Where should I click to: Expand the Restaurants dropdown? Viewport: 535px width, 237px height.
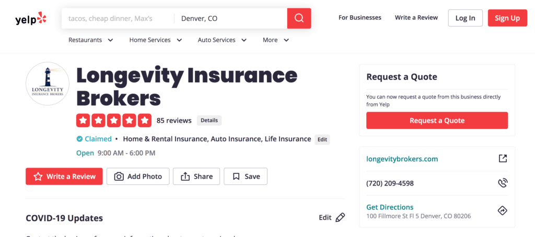pos(91,40)
